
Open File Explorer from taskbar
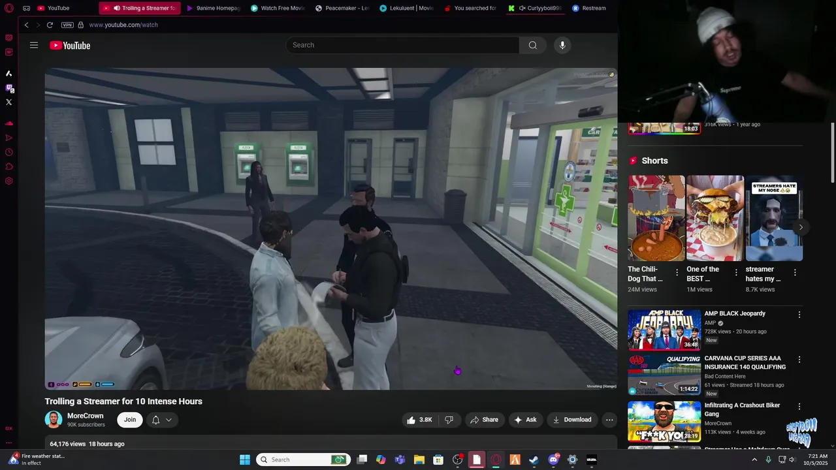(419, 460)
